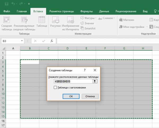Click the Таблица insert icon
This screenshot has width=159, height=128.
pyautogui.click(x=42, y=22)
